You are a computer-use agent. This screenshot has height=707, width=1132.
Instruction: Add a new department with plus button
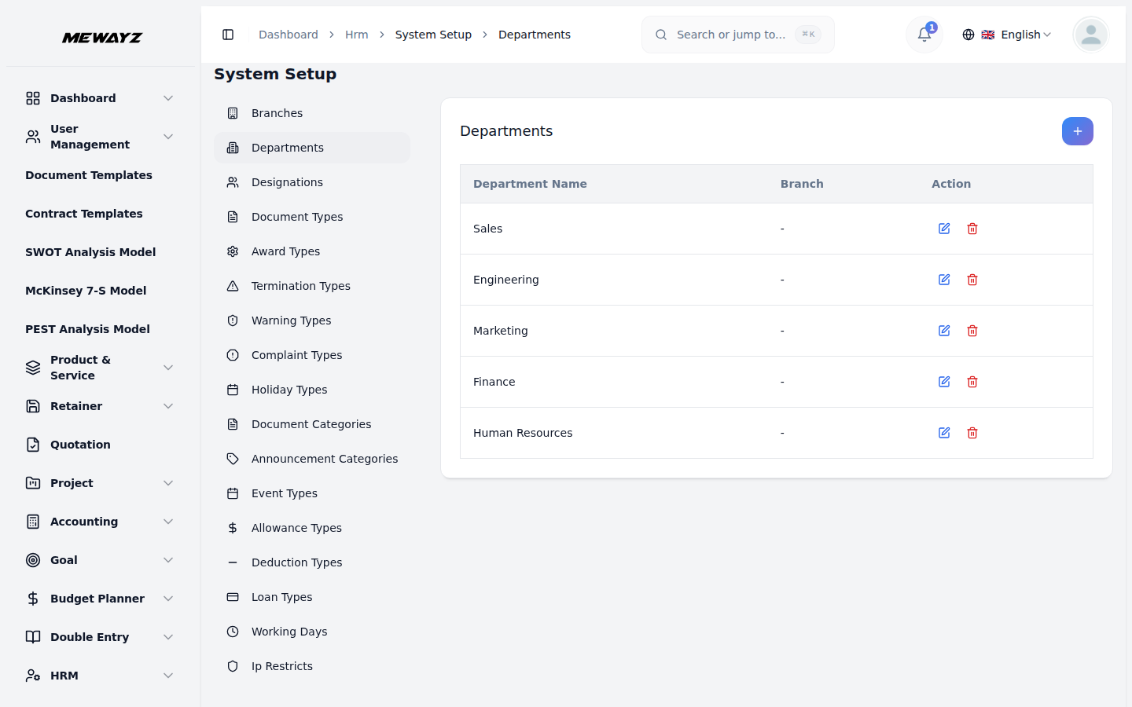(1077, 131)
